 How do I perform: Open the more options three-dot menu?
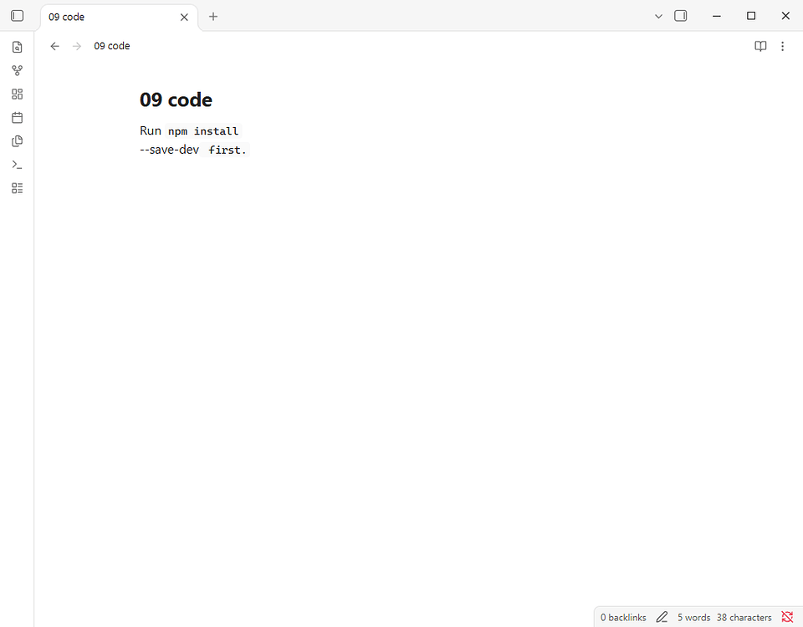[x=783, y=46]
